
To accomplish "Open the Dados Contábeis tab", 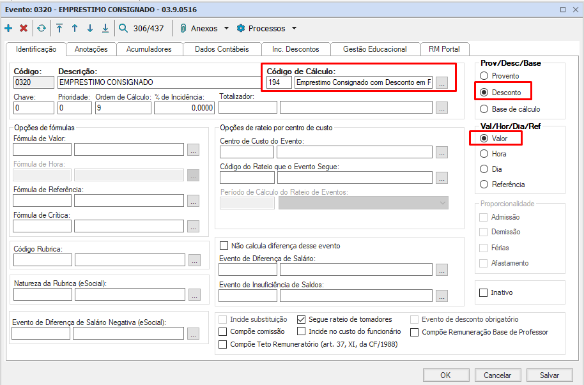I will point(222,49).
